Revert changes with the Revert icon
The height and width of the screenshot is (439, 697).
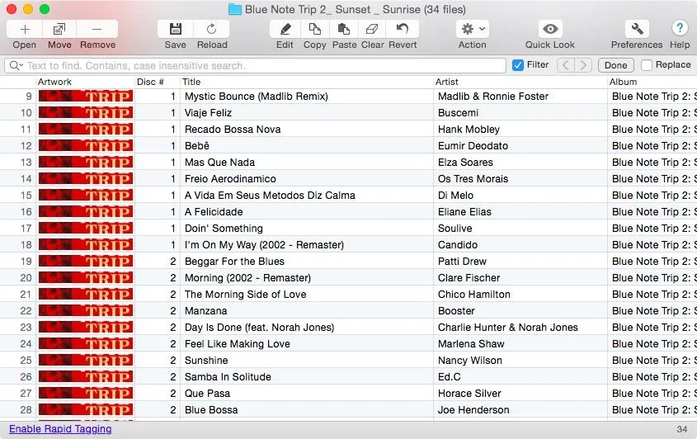coord(403,30)
